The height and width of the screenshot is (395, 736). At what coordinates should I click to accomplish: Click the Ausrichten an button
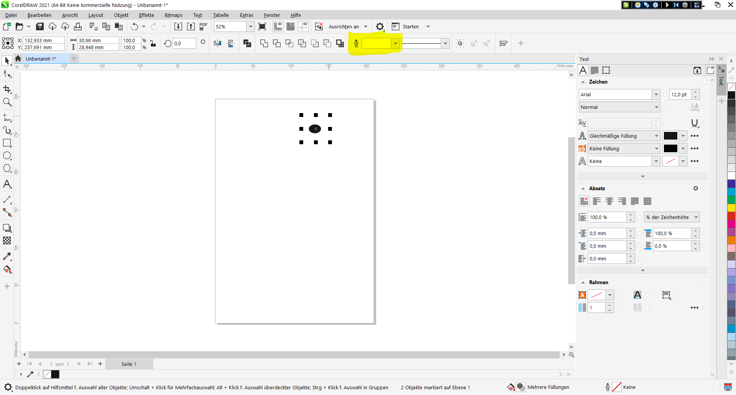343,26
